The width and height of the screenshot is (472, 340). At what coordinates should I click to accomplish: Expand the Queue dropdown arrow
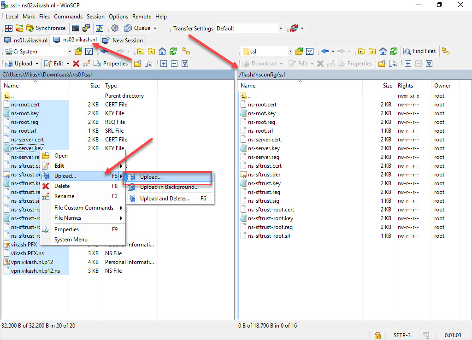(x=155, y=28)
